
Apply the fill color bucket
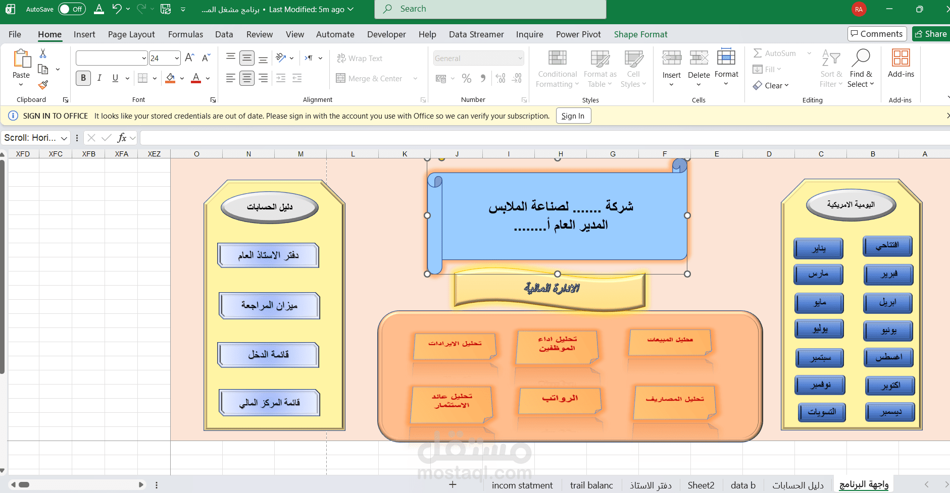pyautogui.click(x=171, y=78)
